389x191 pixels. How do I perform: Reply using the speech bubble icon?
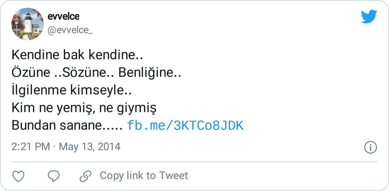pyautogui.click(x=54, y=176)
